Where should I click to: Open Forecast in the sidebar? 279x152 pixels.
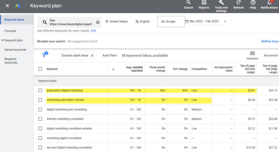(10, 31)
